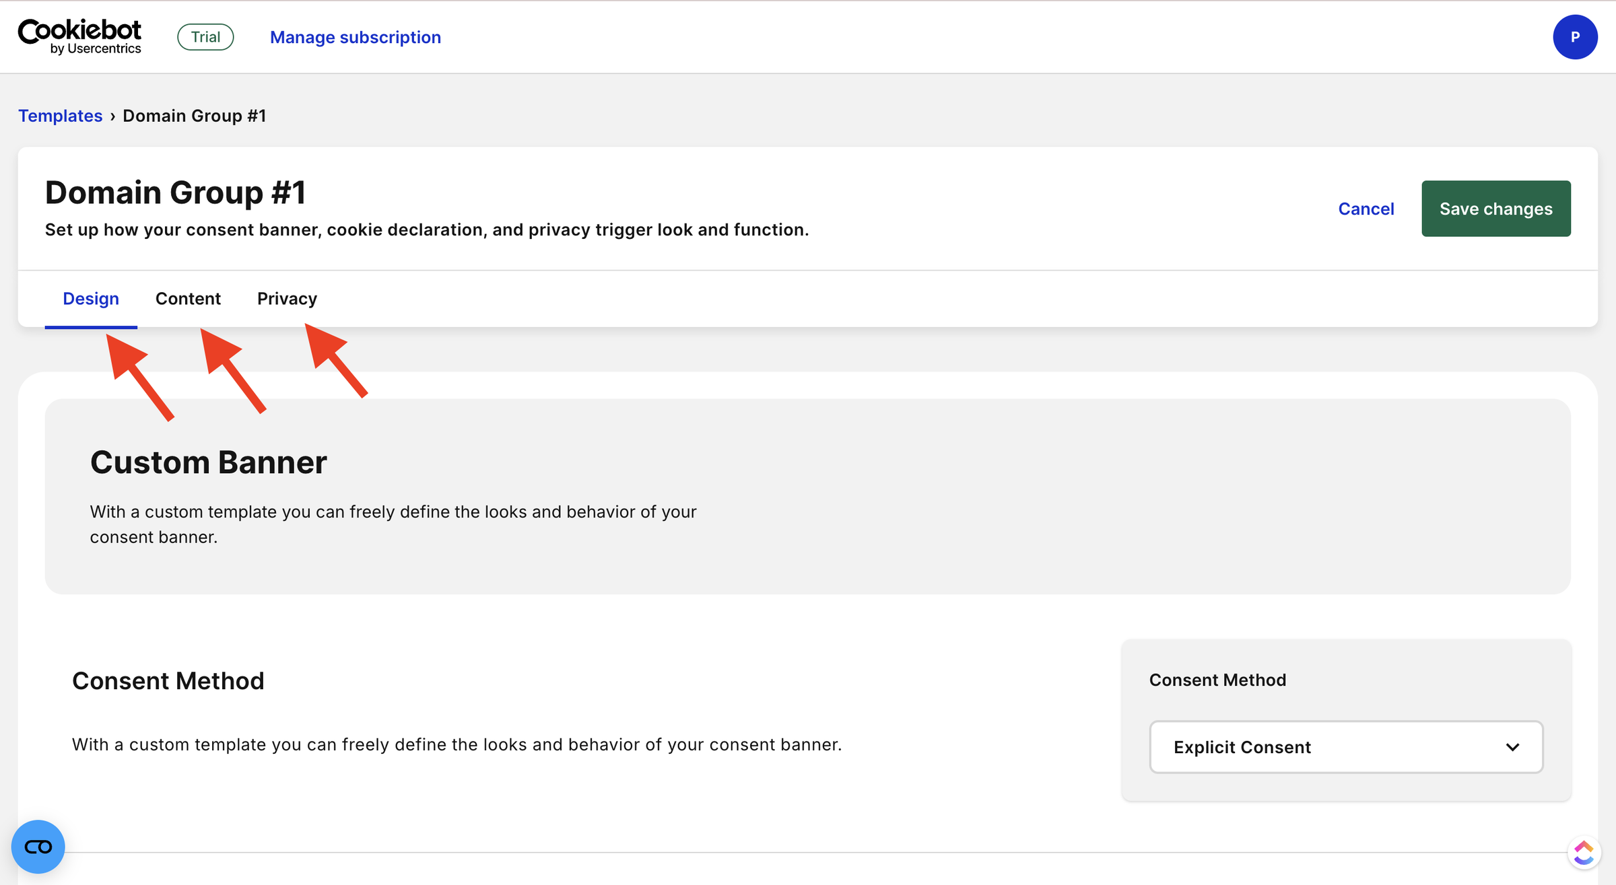1616x885 pixels.
Task: Open the Explicit Consent dropdown
Action: (1346, 747)
